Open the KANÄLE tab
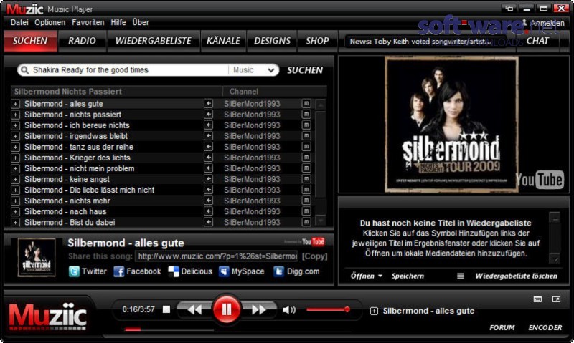Screen dimensions: 574x343 [223, 41]
